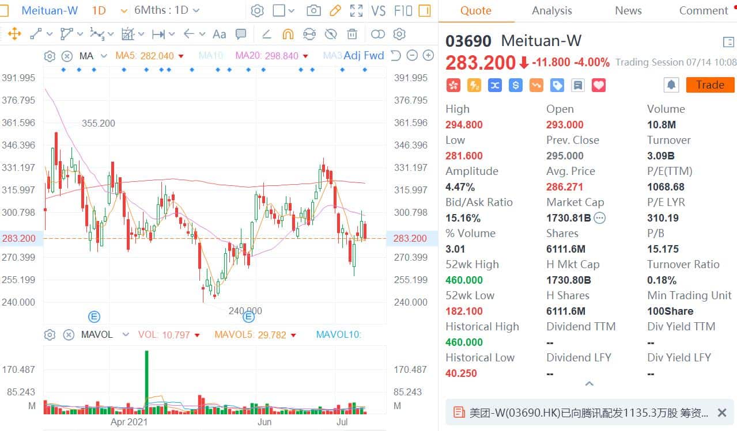
Task: Click the blue dollar sign icon
Action: 515,85
